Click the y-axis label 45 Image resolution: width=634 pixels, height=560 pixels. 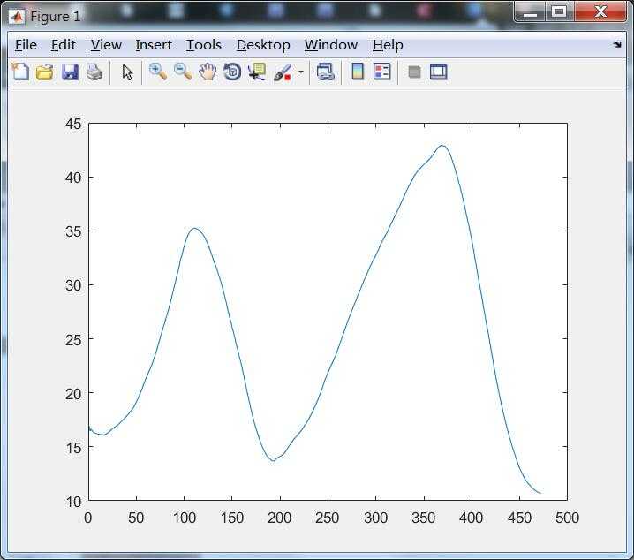tap(73, 124)
